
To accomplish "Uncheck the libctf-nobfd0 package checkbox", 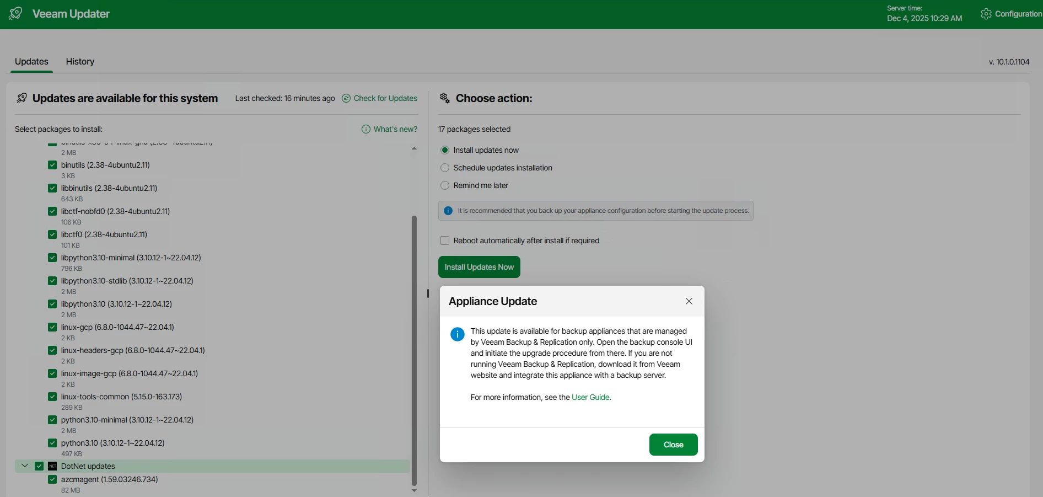I will pos(52,211).
